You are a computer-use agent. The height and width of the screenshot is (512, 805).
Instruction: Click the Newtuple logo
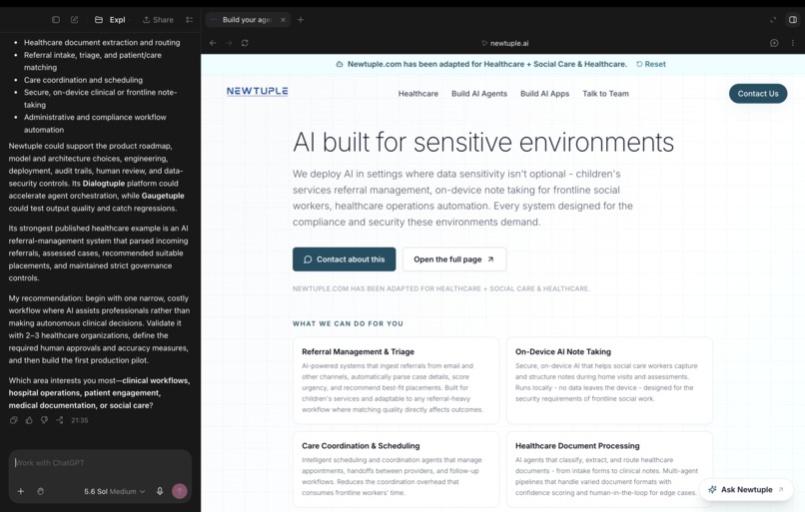click(x=258, y=91)
